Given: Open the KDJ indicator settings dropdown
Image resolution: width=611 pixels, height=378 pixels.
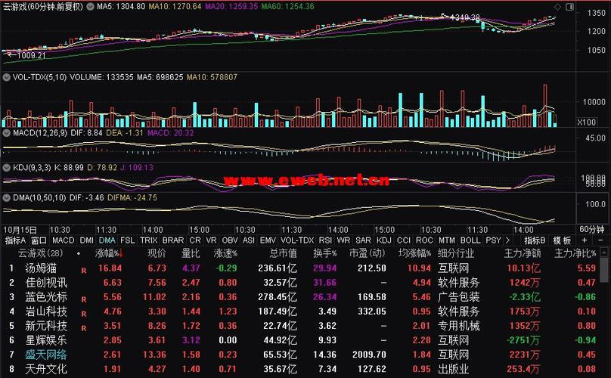Looking at the screenshot, I should pyautogui.click(x=6, y=168).
